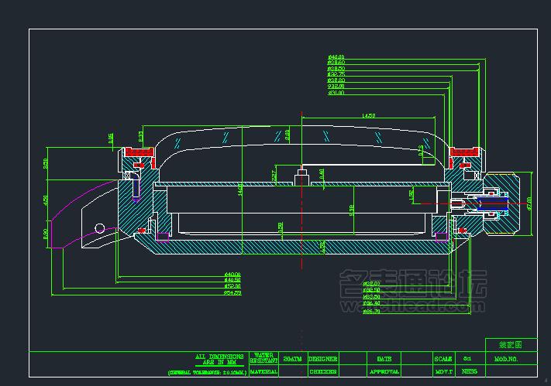Select the WATER RESISTANT label
Screen dimensions: 551x386
pyautogui.click(x=265, y=359)
